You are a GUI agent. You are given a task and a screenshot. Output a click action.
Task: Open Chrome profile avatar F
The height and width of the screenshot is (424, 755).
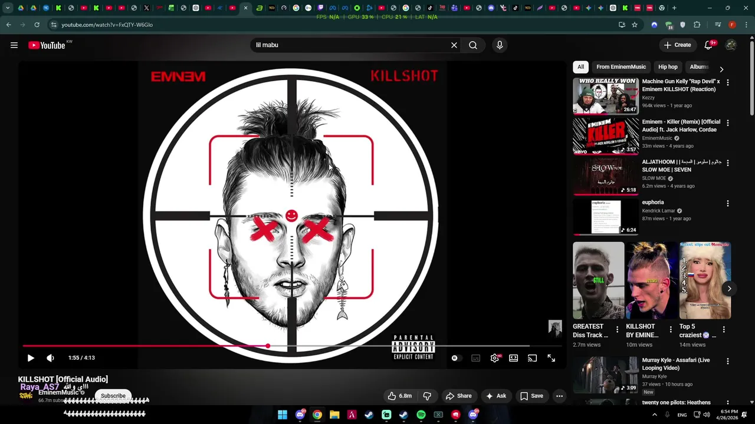[732, 25]
